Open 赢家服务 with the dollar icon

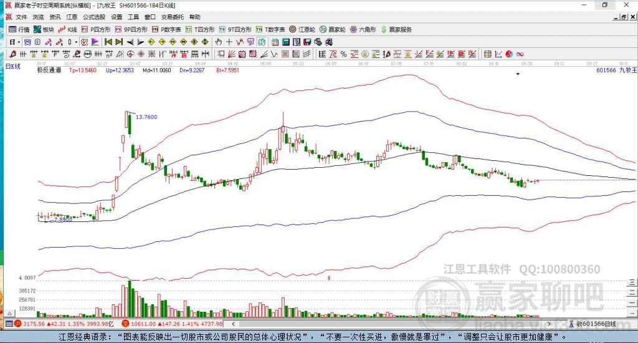tap(396, 29)
